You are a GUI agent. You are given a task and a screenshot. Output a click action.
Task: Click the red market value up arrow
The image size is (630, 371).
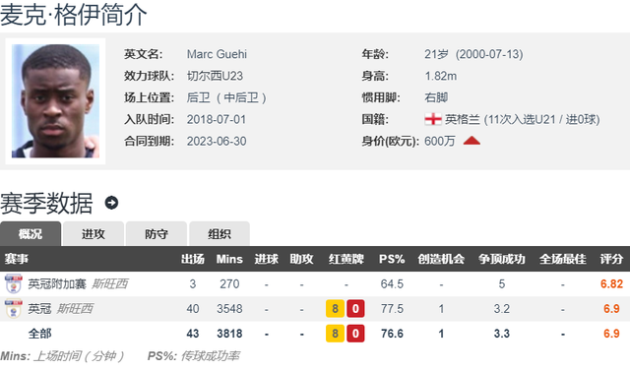(472, 141)
